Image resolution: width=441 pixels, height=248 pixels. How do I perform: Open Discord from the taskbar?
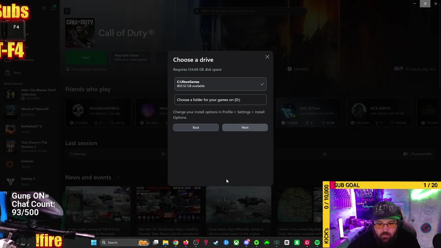246,242
